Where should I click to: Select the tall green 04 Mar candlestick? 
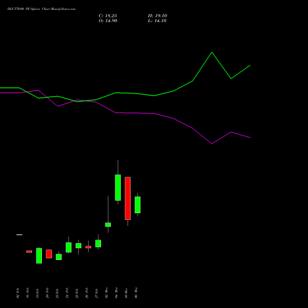118,187
